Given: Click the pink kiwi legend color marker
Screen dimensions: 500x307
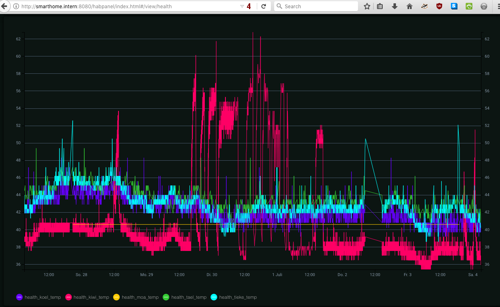Looking at the screenshot, I should 69,297.
